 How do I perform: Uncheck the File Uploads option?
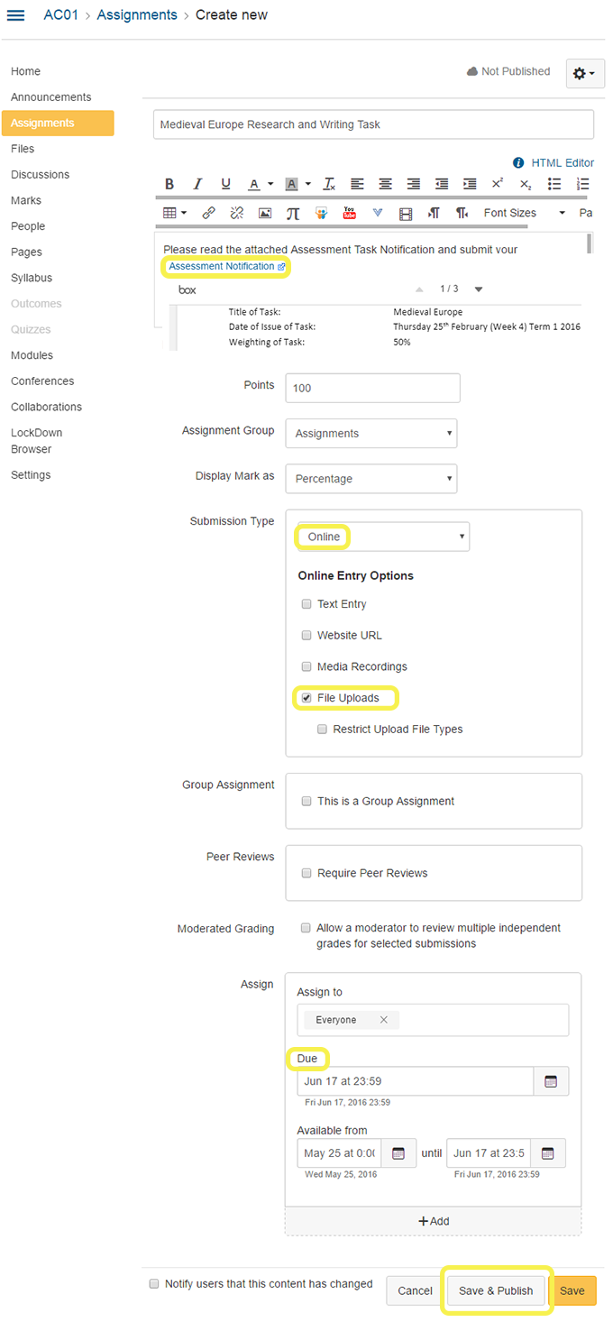click(x=306, y=698)
